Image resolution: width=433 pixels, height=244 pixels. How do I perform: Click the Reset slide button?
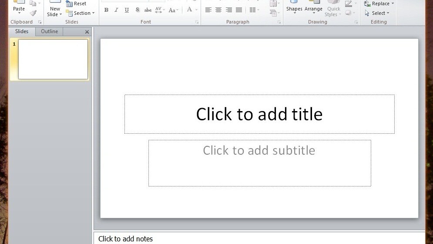point(76,3)
